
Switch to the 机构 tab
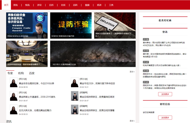point(21,73)
